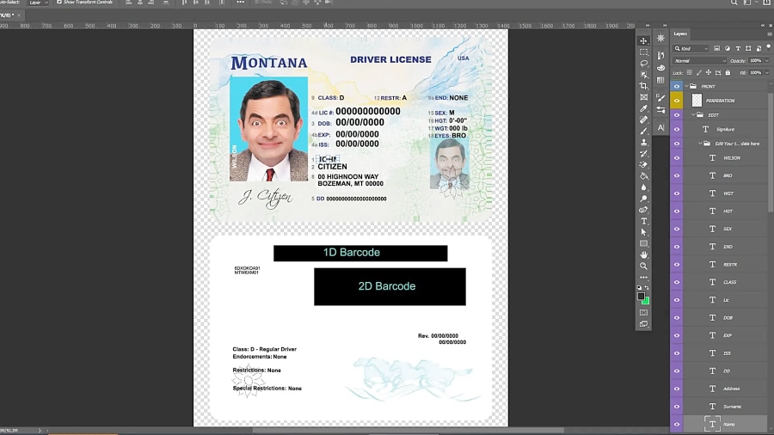The height and width of the screenshot is (435, 774).
Task: Click the PERFERATION layer thumbnail
Action: pos(697,101)
